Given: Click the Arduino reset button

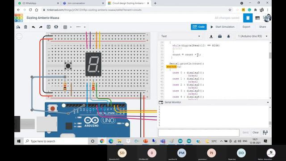Looking at the screenshot, I should coord(53,108).
